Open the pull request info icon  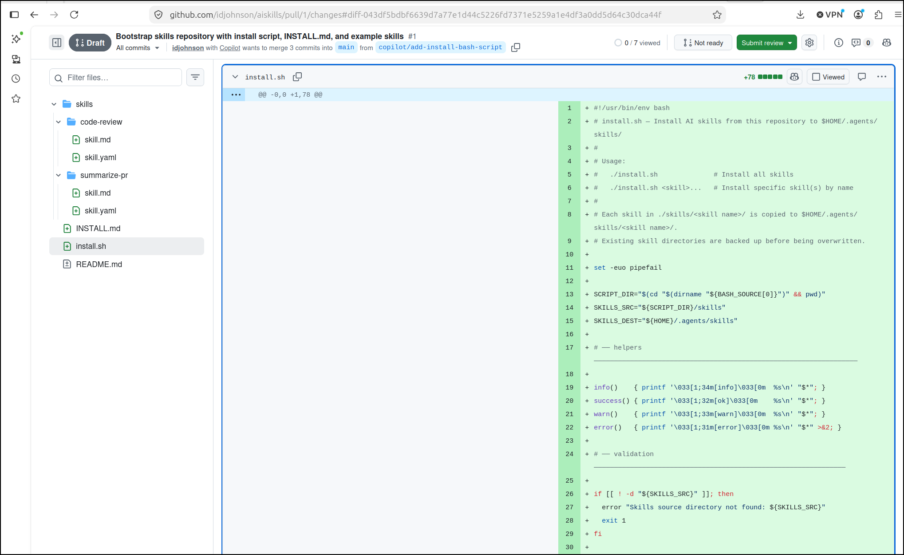coord(838,43)
